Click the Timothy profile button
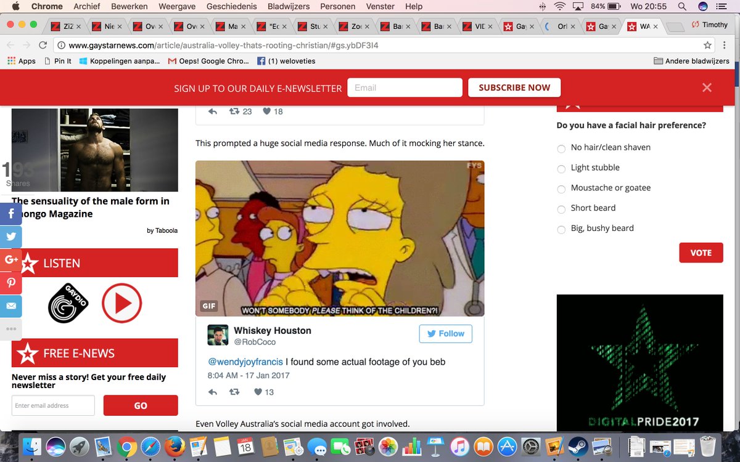 click(710, 25)
